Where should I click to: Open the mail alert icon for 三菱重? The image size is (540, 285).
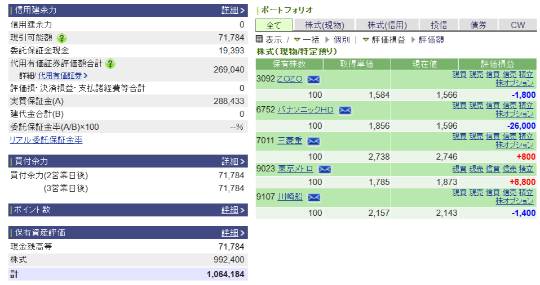coord(313,141)
